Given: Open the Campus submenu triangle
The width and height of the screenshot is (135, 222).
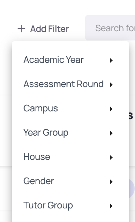Looking at the screenshot, I should [111, 109].
